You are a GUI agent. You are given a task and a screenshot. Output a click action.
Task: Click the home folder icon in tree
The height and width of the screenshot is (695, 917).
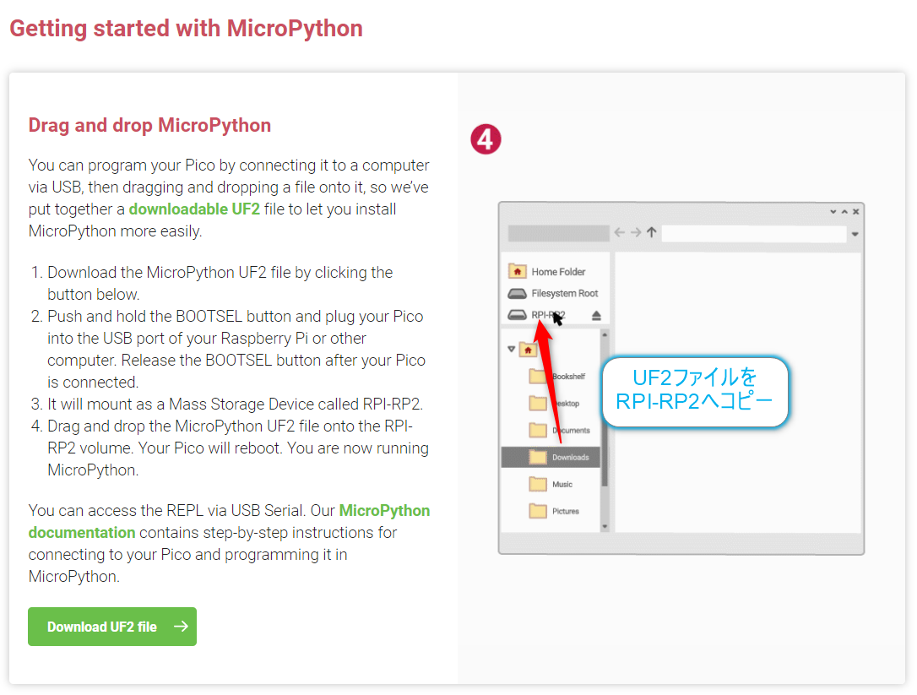[x=528, y=350]
